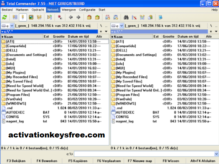This screenshot has height=164, width=219.
Task: Toggle directory Tree view icon
Action: (39, 17)
